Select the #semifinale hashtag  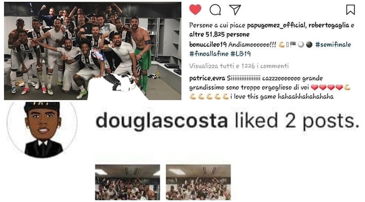click(x=333, y=44)
